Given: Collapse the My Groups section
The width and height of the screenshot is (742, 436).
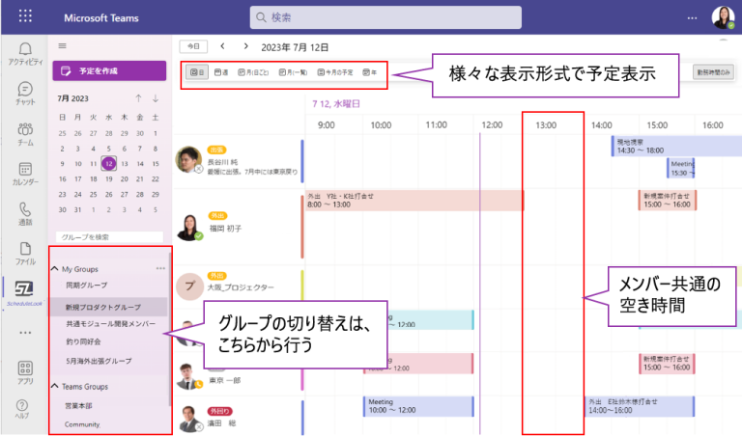Looking at the screenshot, I should coord(55,268).
